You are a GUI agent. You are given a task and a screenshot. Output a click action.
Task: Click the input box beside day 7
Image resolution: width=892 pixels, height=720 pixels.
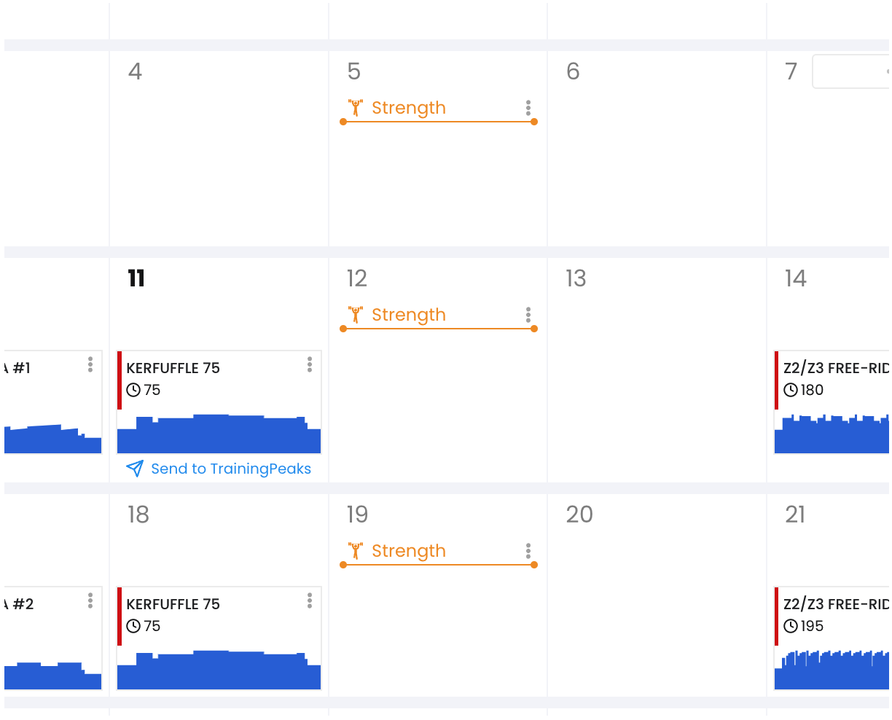(x=851, y=71)
